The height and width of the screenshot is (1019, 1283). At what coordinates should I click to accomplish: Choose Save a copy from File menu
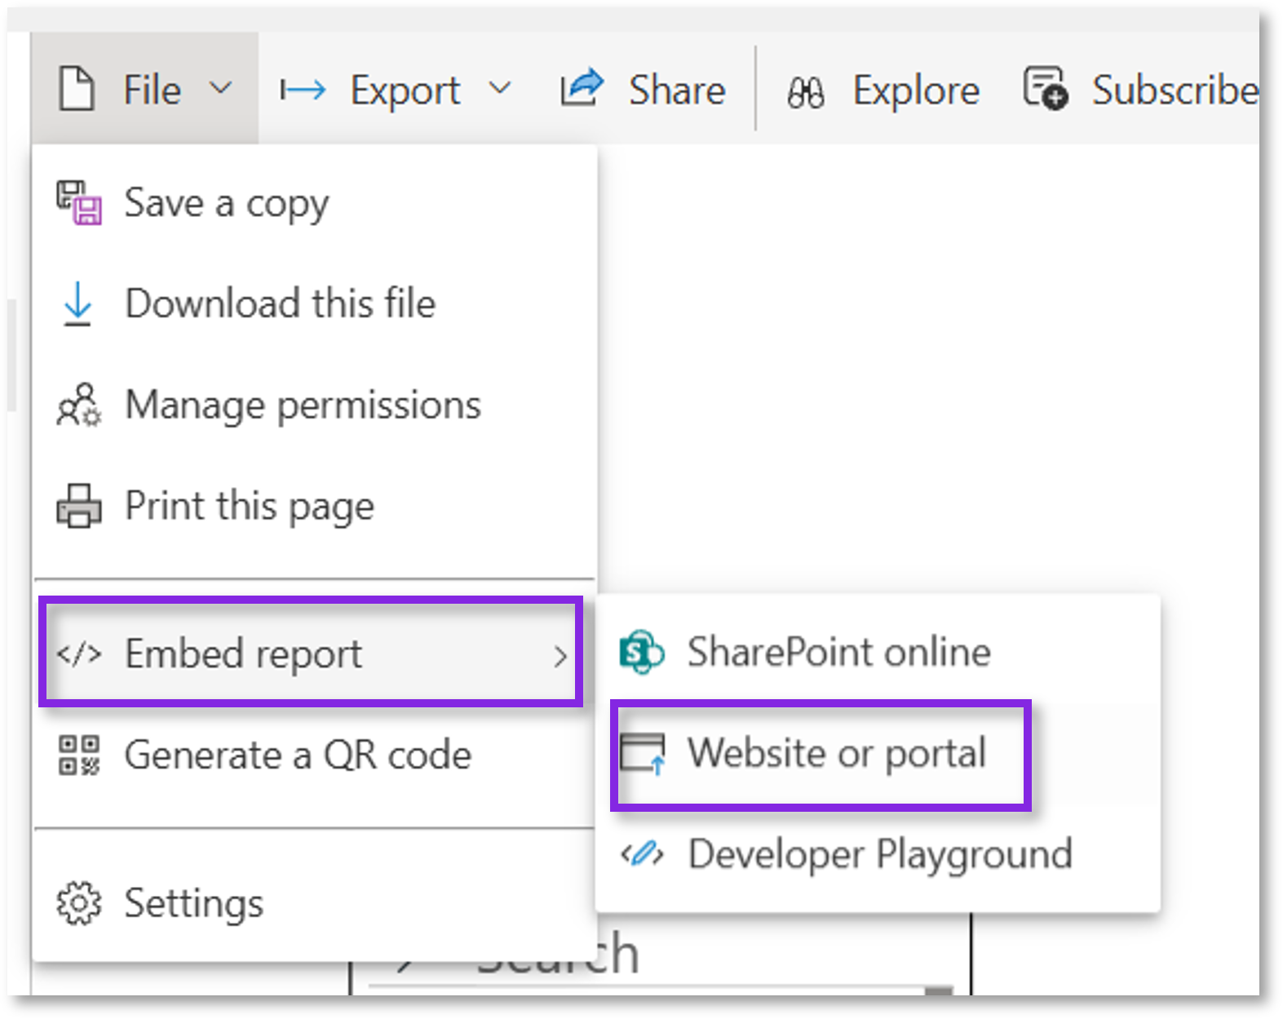315,203
